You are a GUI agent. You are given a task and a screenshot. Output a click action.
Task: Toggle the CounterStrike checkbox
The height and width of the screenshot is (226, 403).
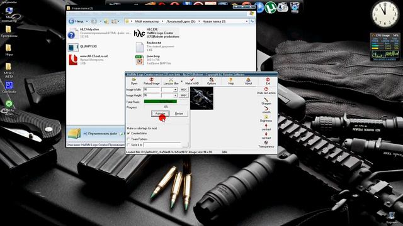(128, 134)
